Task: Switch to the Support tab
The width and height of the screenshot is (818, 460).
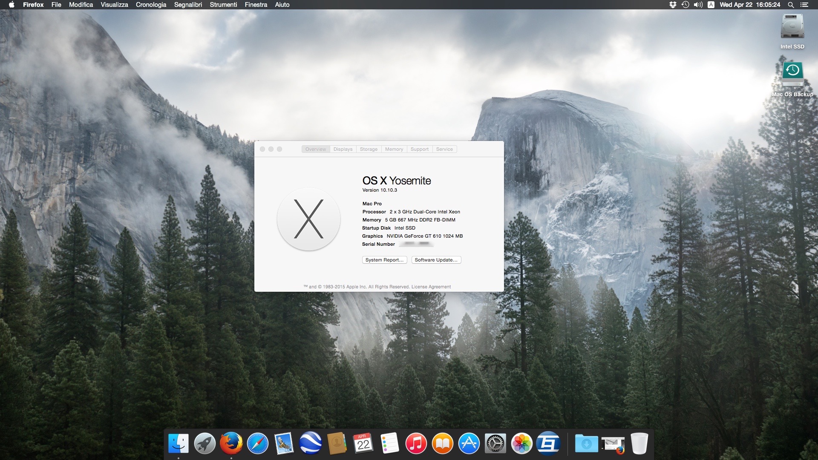Action: tap(420, 149)
